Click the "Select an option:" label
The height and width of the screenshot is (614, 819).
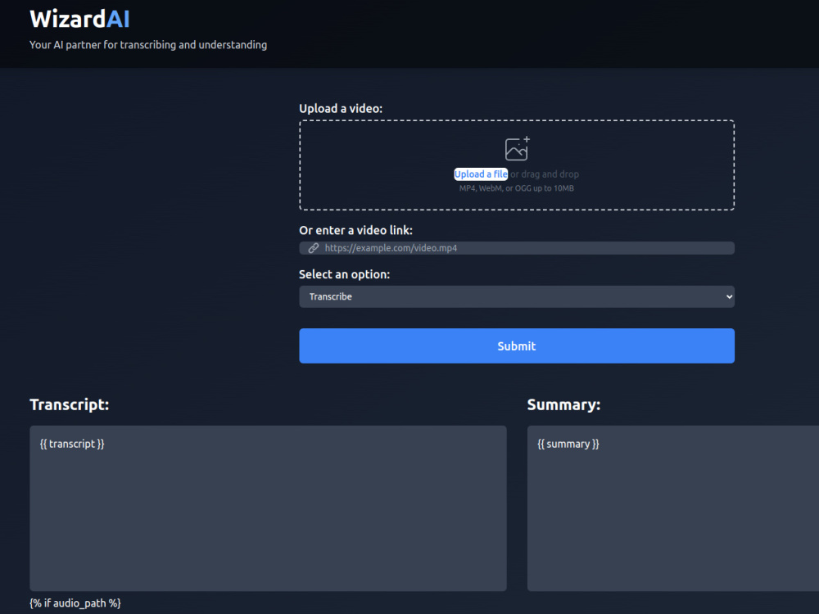pyautogui.click(x=344, y=274)
